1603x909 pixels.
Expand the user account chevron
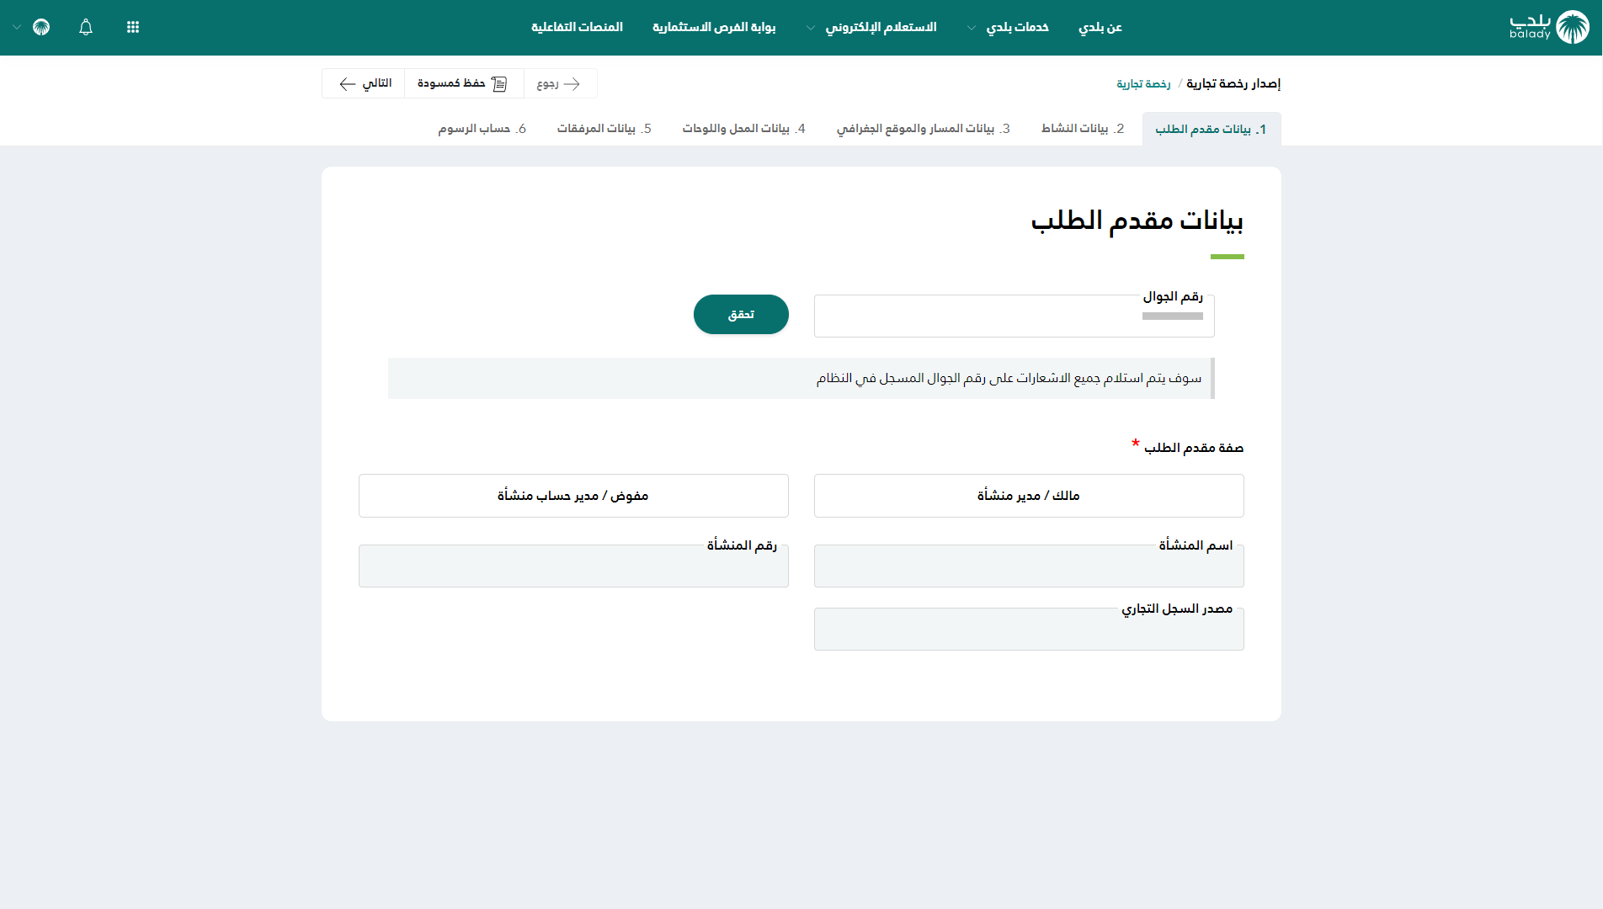pos(17,27)
